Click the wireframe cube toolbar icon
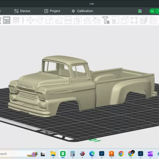This screenshot has width=159, height=159. pyautogui.click(x=125, y=20)
